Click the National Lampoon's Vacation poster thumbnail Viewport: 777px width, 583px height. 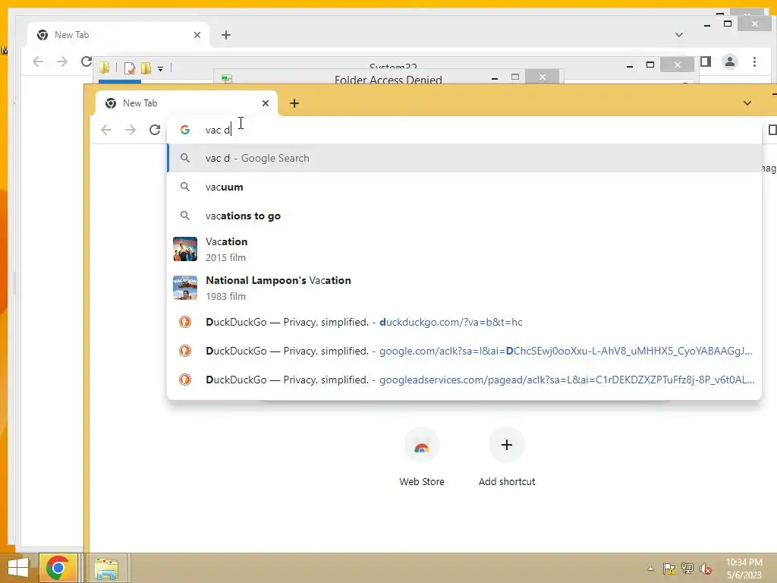[185, 288]
